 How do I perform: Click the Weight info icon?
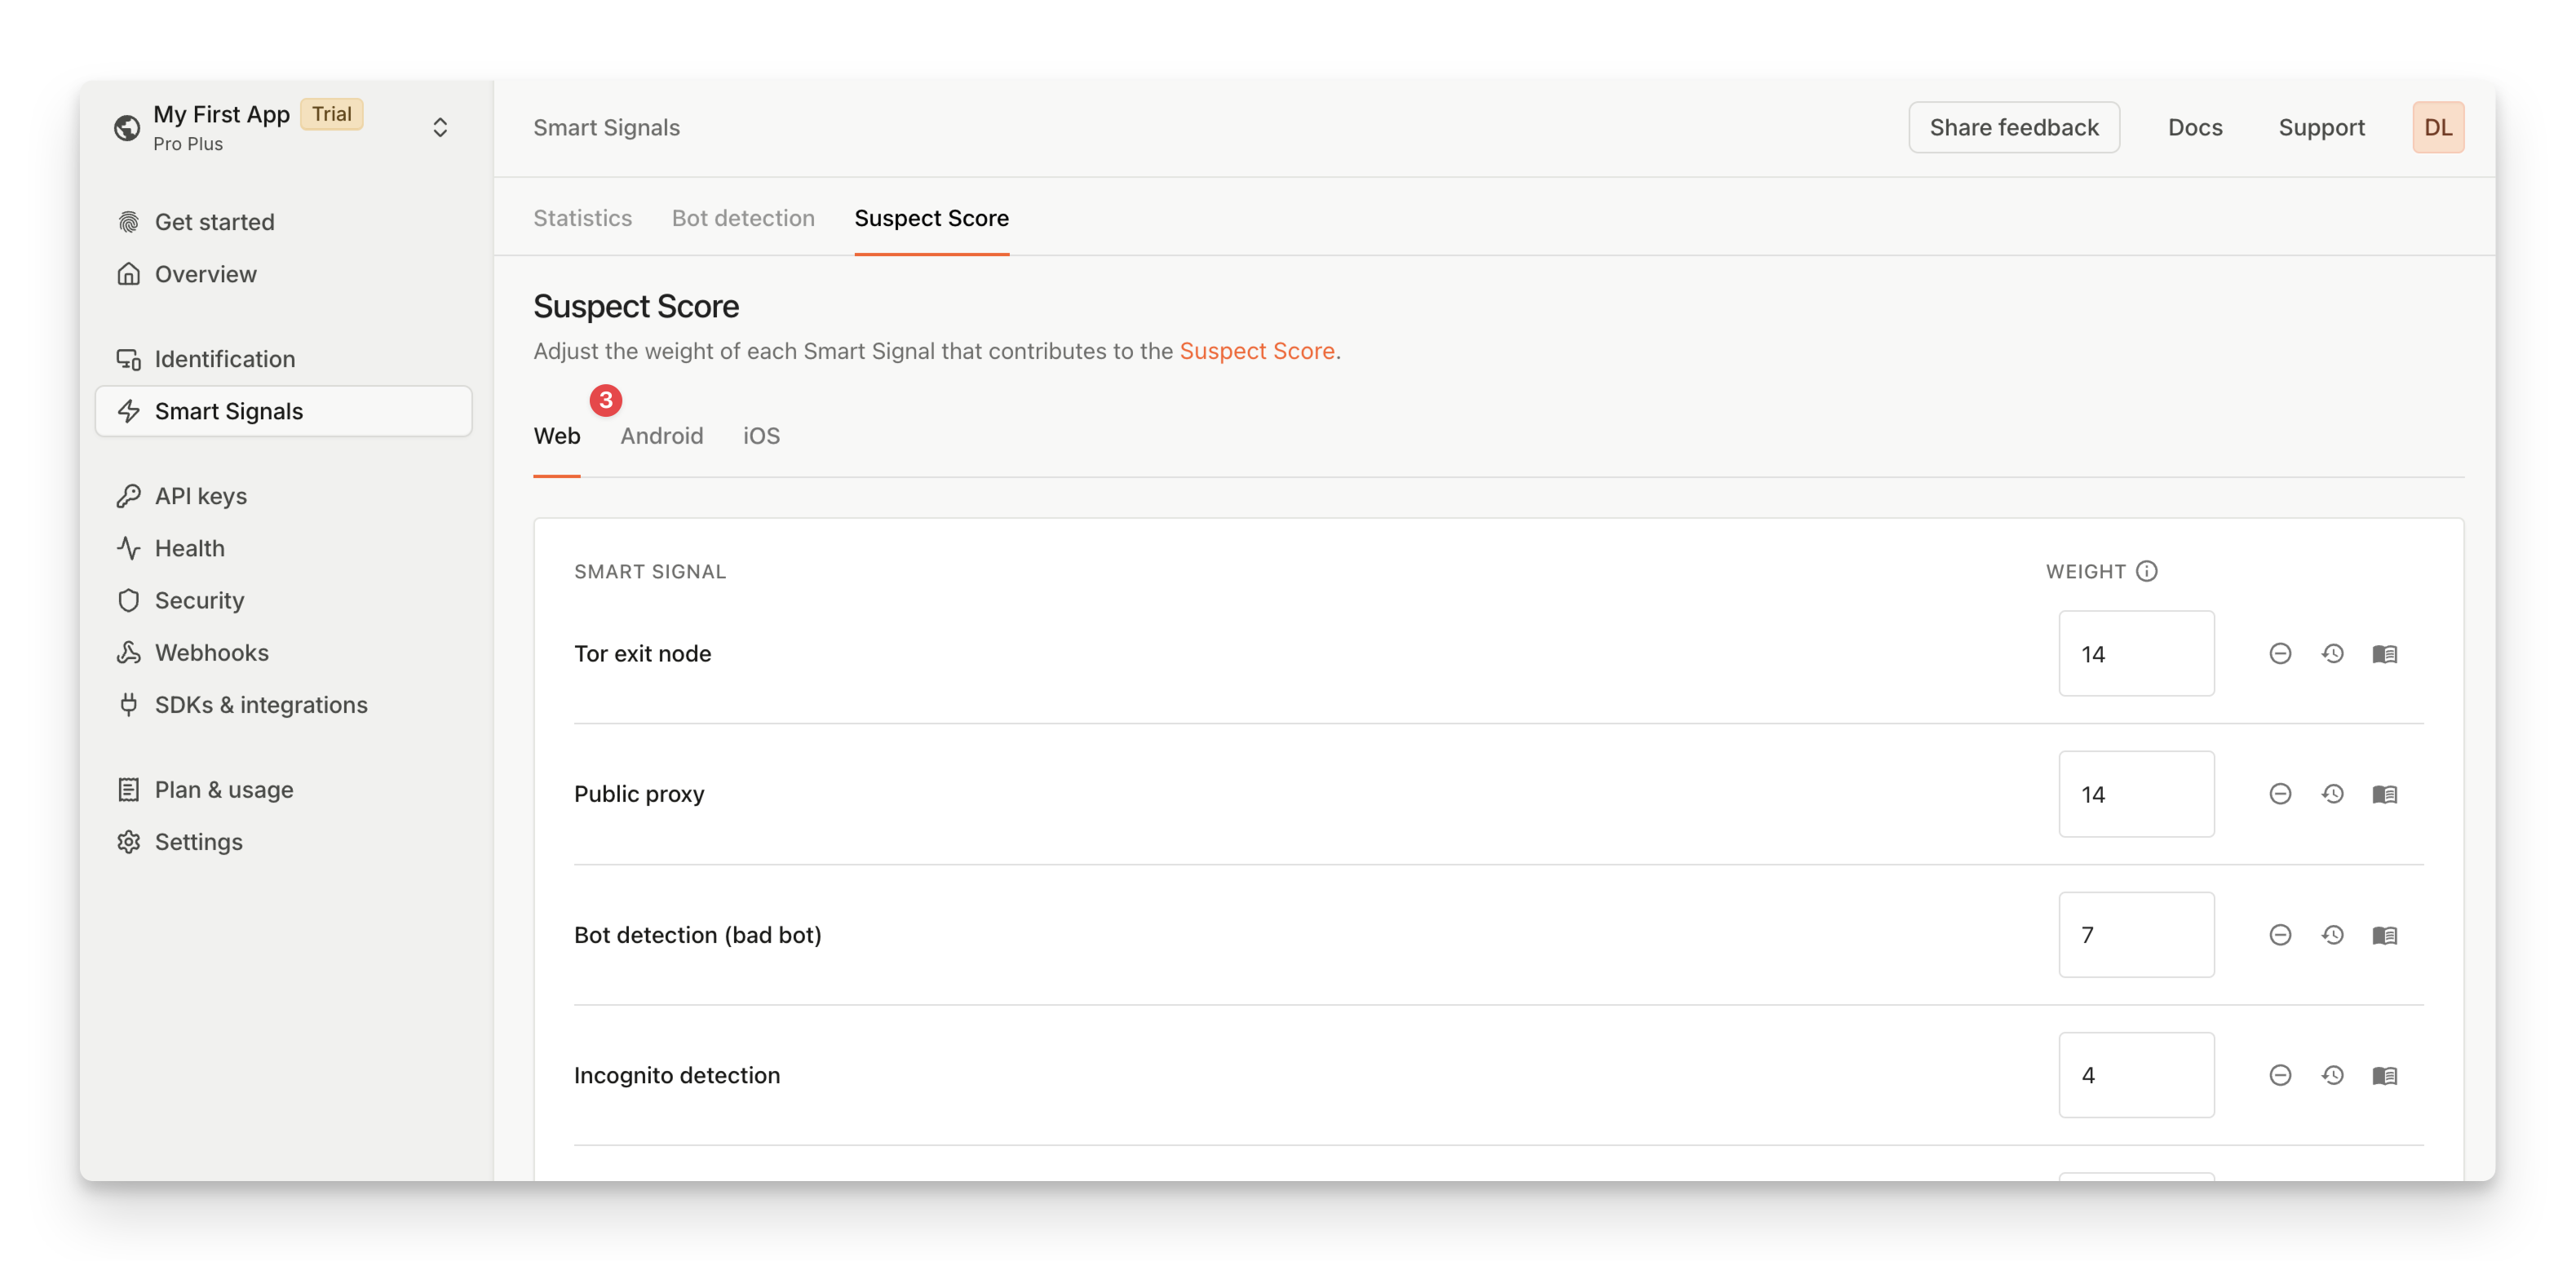tap(2146, 571)
